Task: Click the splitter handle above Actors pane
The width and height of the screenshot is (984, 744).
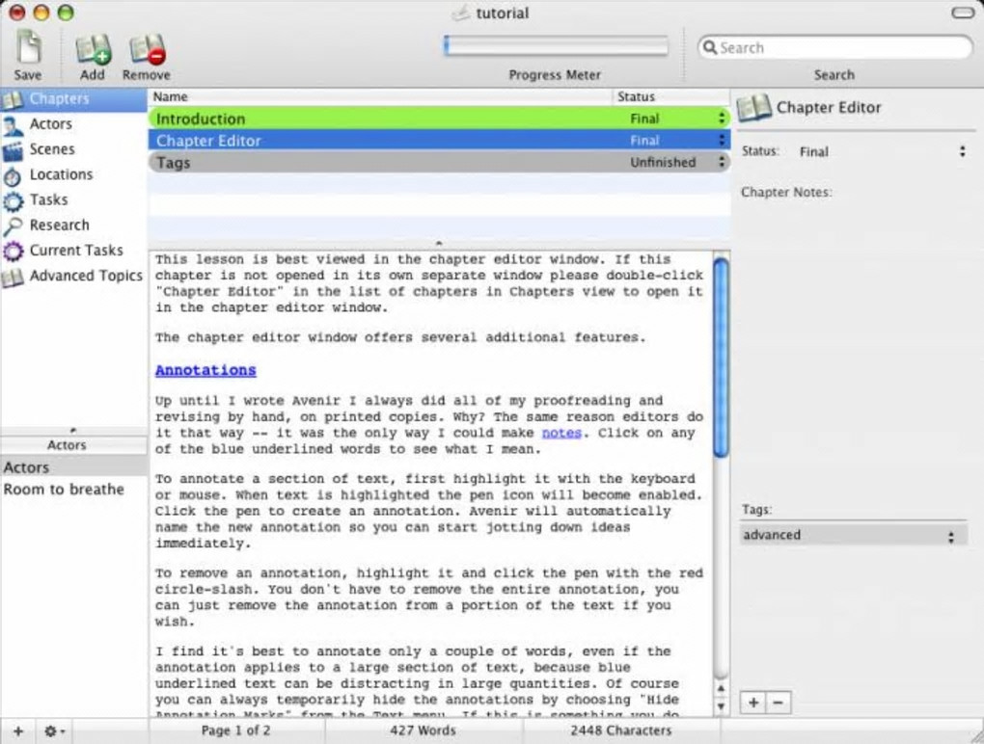Action: coord(73,431)
